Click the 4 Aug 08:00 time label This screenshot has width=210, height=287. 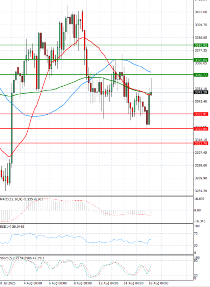[33, 283]
